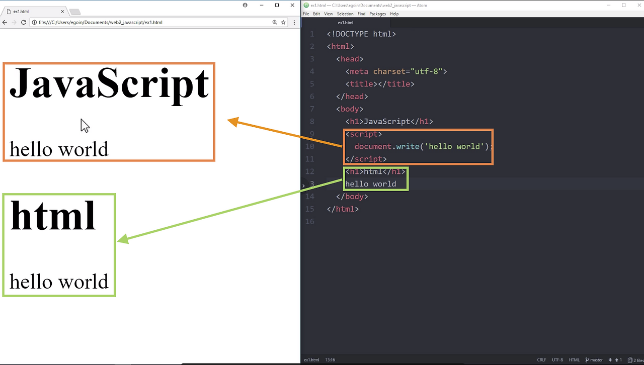Image resolution: width=644 pixels, height=365 pixels.
Task: Click ex1.html file name in Atom status bar
Action: coord(311,360)
